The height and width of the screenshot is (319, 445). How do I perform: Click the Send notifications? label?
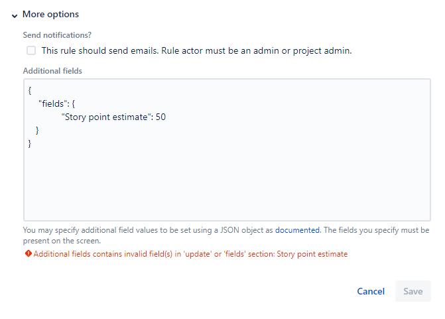coord(57,35)
